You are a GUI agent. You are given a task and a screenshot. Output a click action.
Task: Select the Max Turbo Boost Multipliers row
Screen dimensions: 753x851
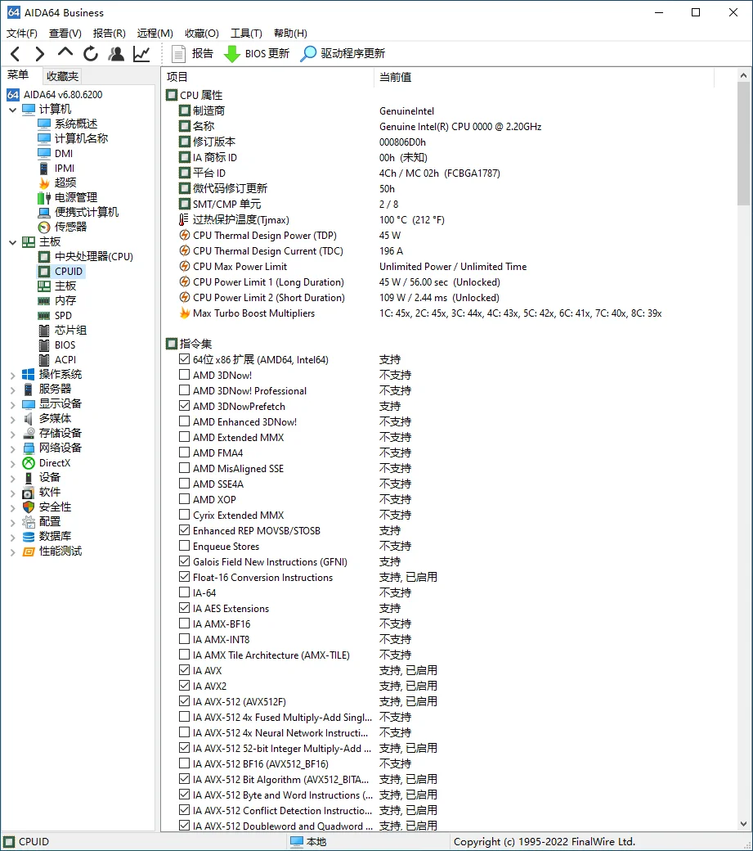(420, 313)
